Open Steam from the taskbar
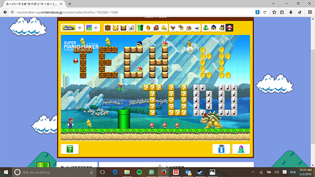 [200, 172]
